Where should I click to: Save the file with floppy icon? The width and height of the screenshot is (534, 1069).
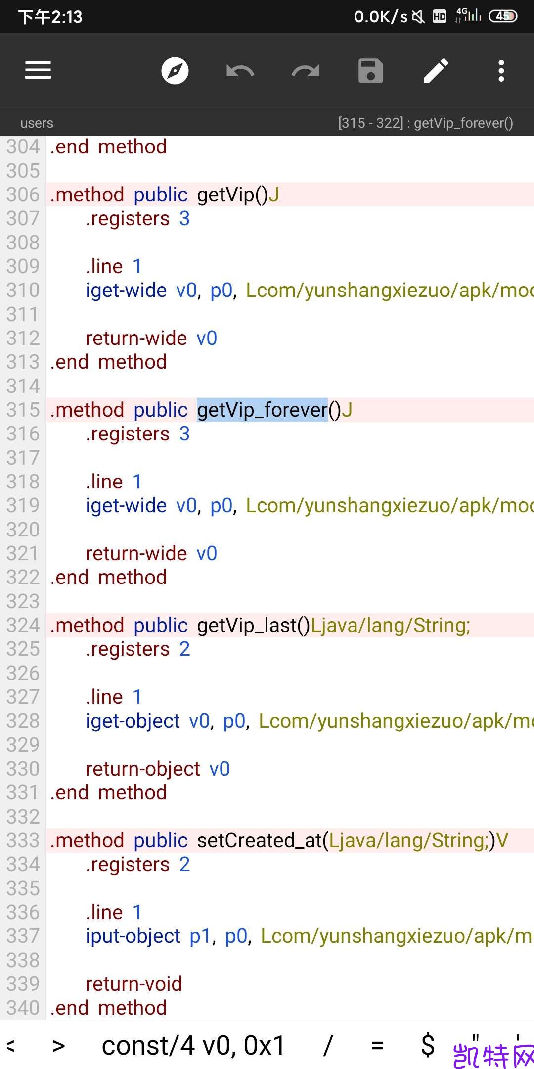click(371, 71)
